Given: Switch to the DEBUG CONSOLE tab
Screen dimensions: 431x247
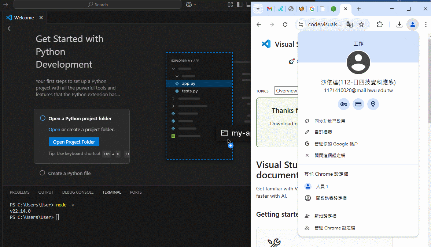Looking at the screenshot, I should coord(78,192).
